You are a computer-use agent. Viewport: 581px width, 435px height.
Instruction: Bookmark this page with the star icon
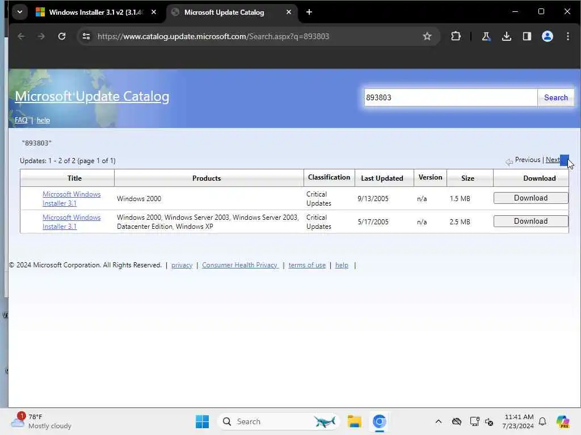point(427,36)
